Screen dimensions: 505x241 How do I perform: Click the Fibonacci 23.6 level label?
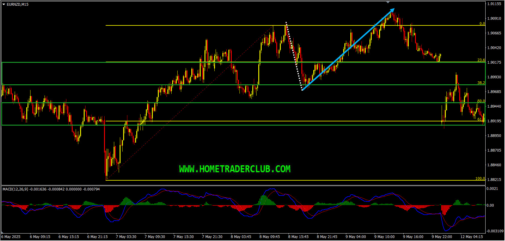pos(481,60)
